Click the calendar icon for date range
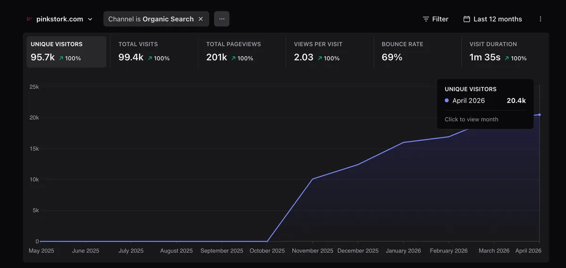566x268 pixels. click(466, 19)
